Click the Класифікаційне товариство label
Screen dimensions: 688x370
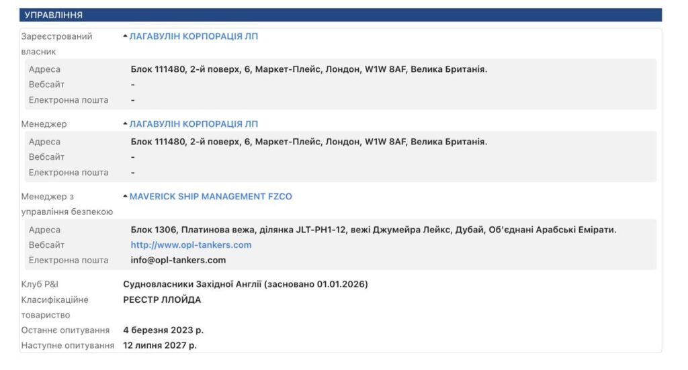click(54, 307)
